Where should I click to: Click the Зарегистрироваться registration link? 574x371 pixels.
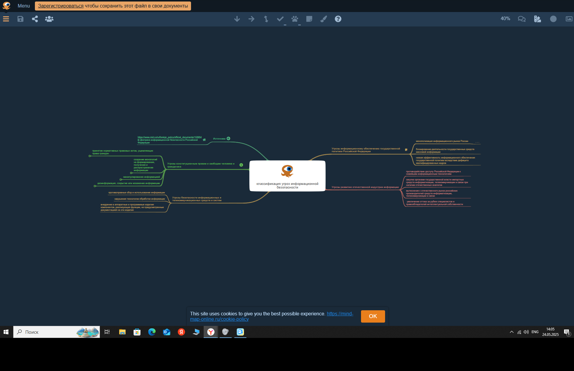pyautogui.click(x=61, y=6)
